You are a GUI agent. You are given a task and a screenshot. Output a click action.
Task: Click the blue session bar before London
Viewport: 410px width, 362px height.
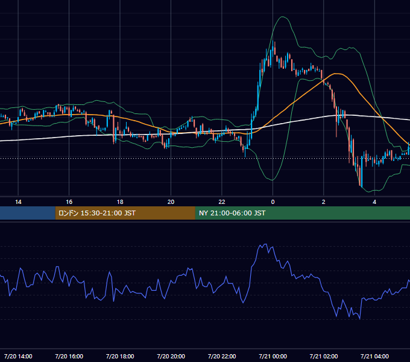[x=28, y=213]
